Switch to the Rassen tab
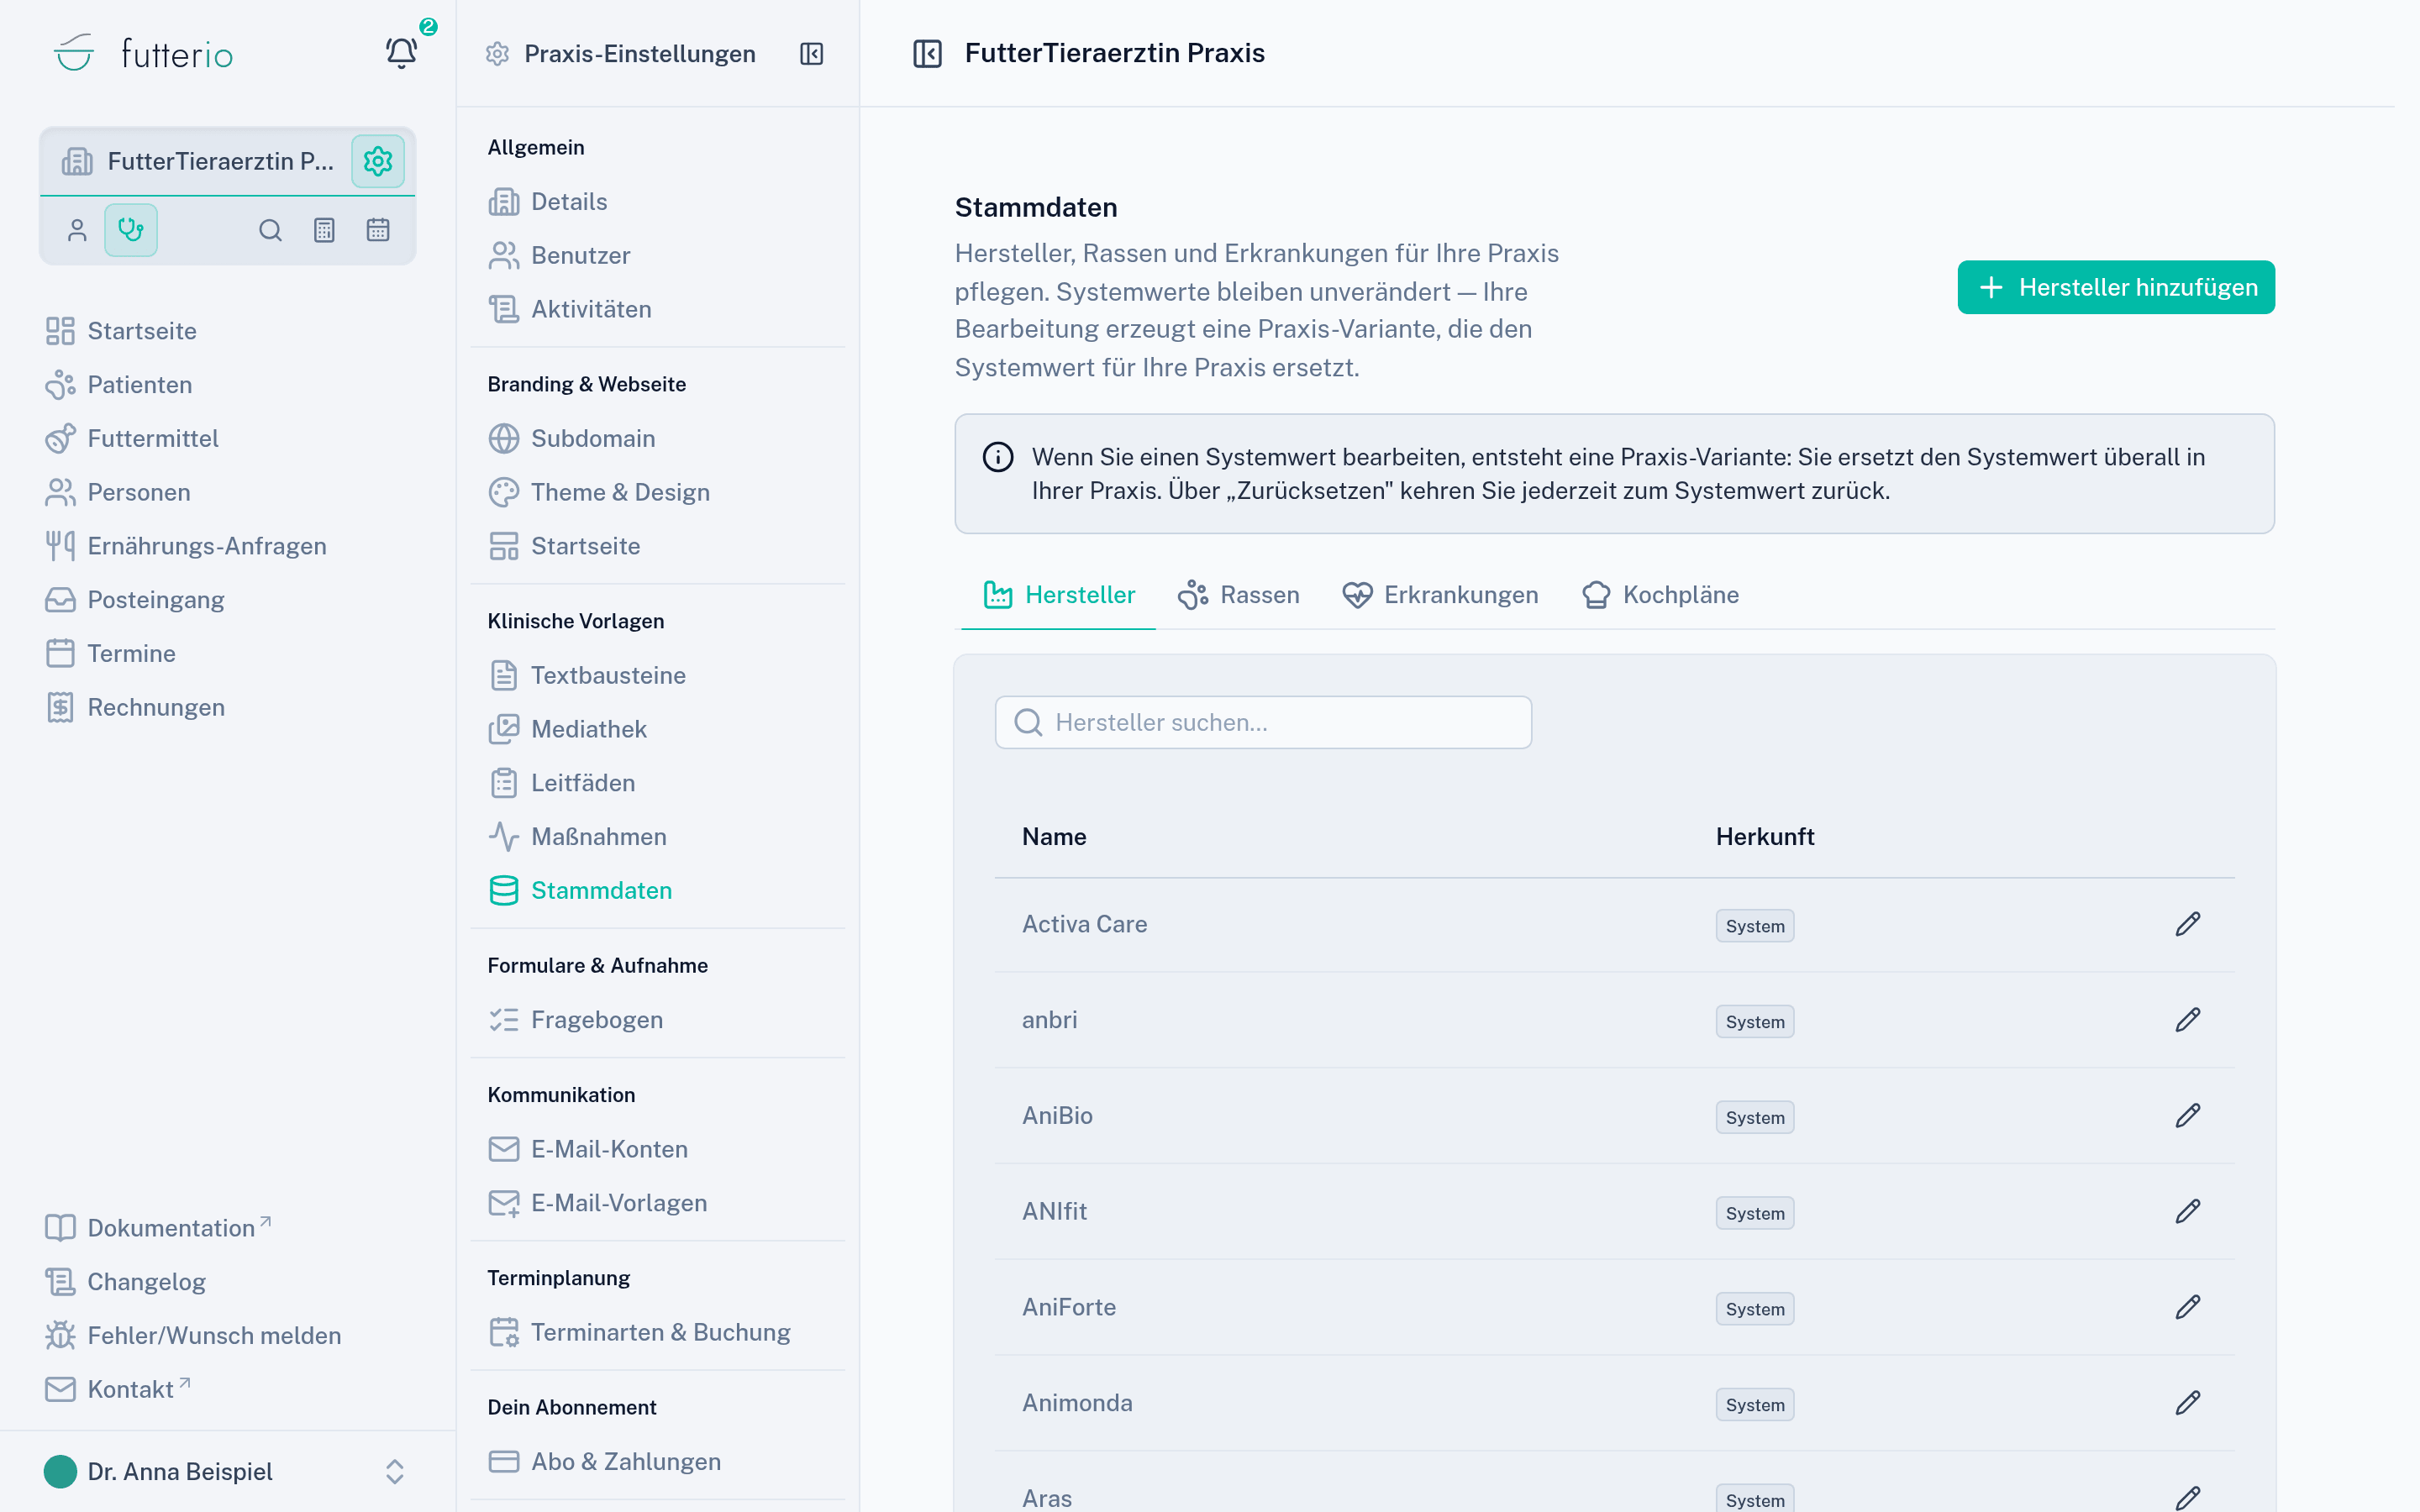The image size is (2420, 1512). pyautogui.click(x=1238, y=595)
